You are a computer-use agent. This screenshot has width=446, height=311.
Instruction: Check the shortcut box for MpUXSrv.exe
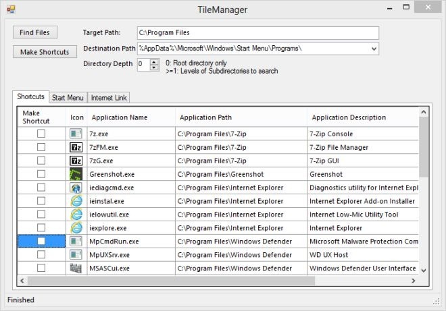pyautogui.click(x=41, y=254)
